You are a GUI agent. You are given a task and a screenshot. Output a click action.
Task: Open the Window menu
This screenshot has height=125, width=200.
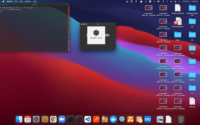pyautogui.click(x=28, y=1)
